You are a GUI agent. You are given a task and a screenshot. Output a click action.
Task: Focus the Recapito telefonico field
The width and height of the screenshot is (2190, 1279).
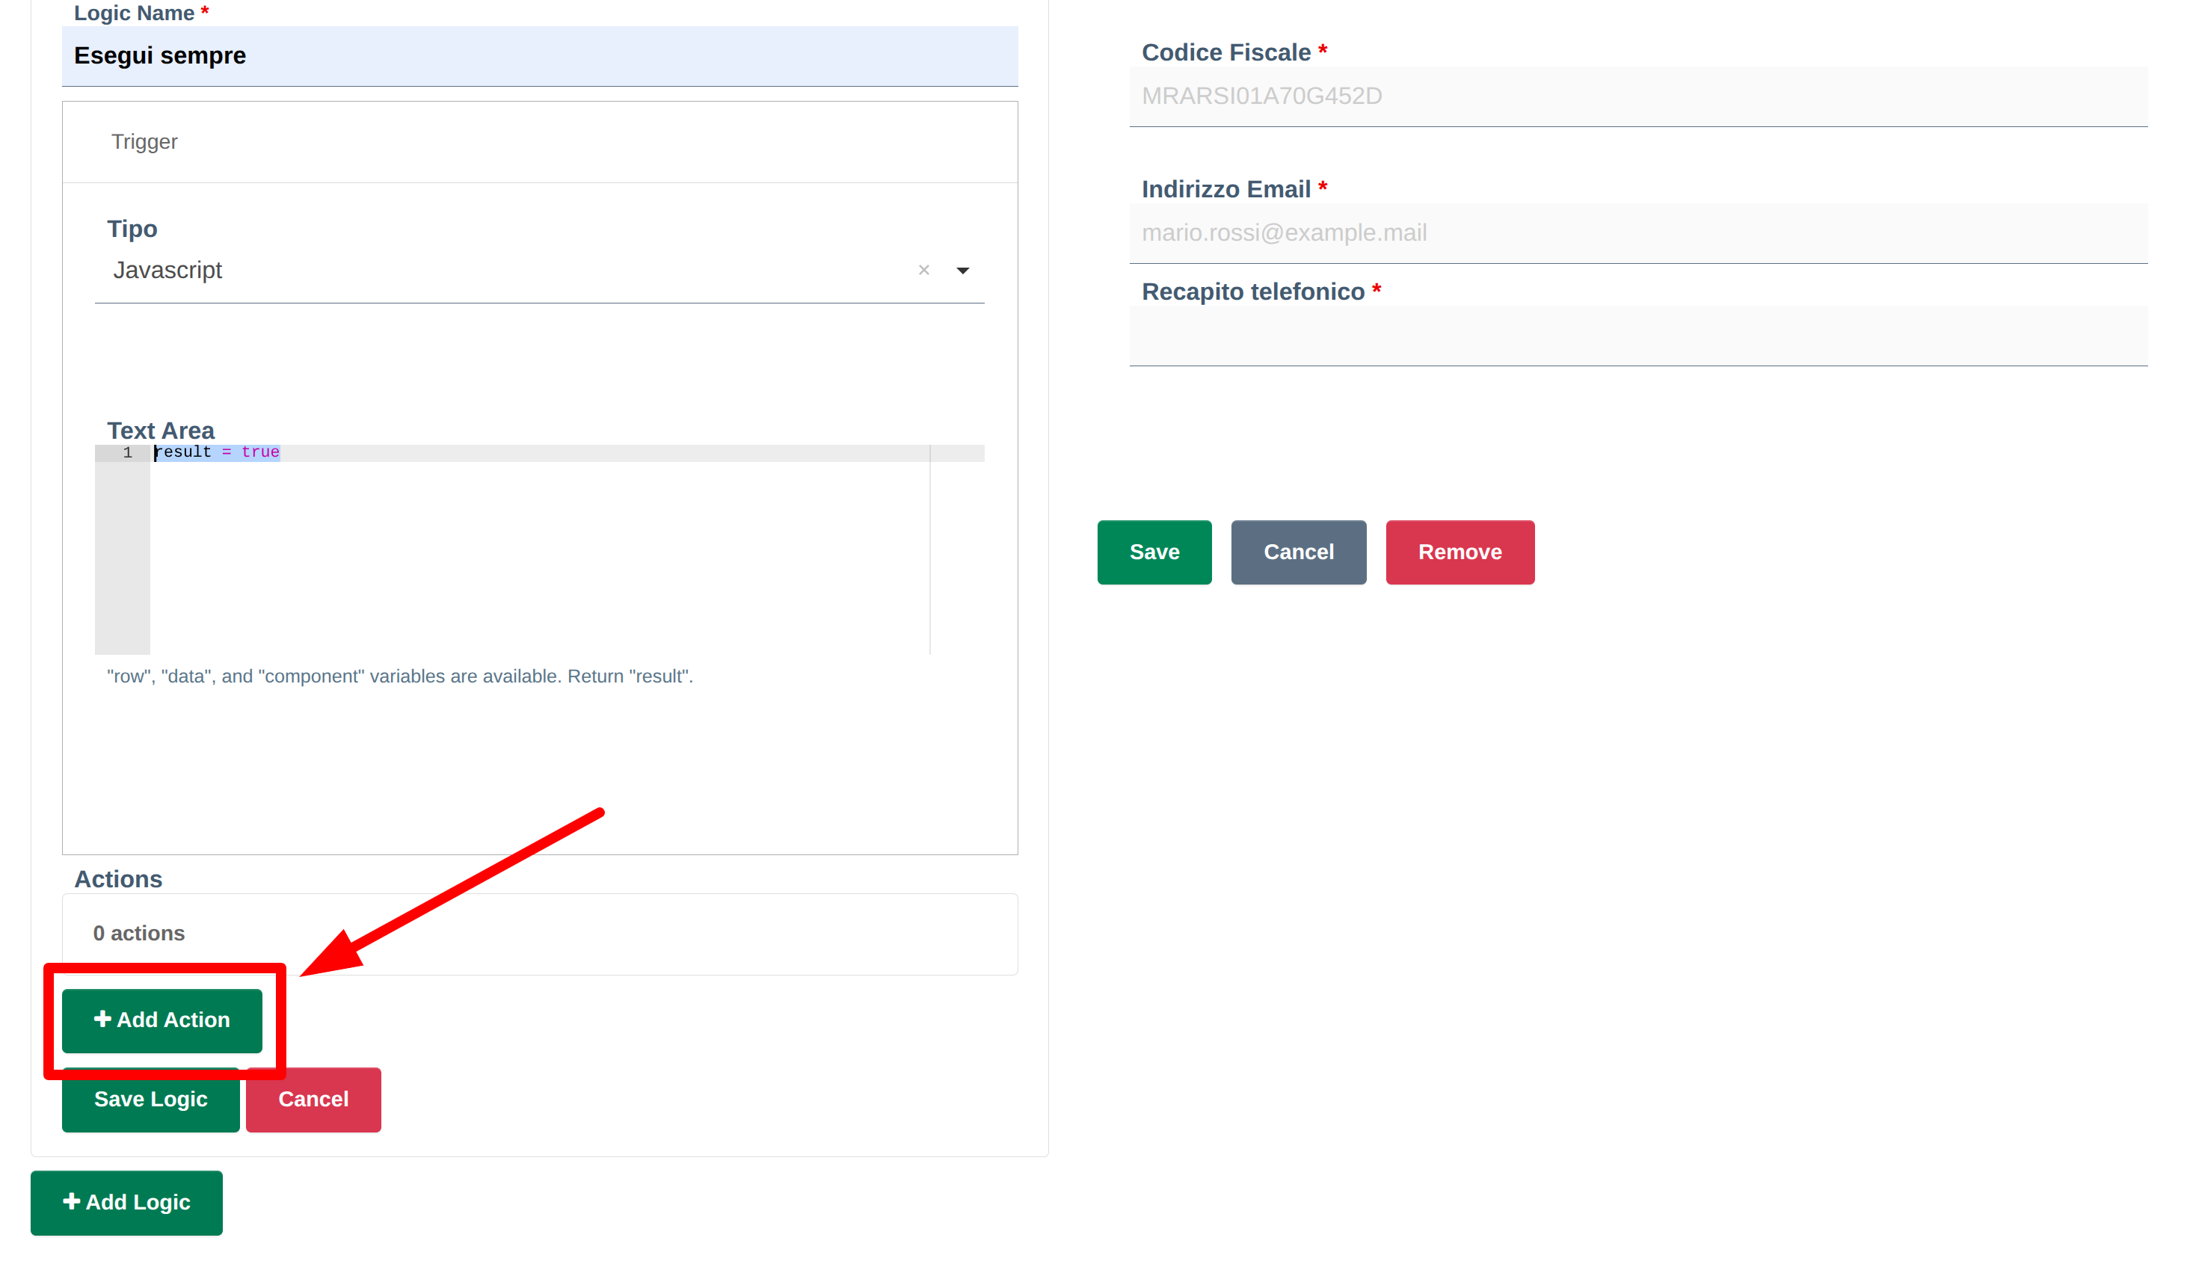pos(1637,336)
